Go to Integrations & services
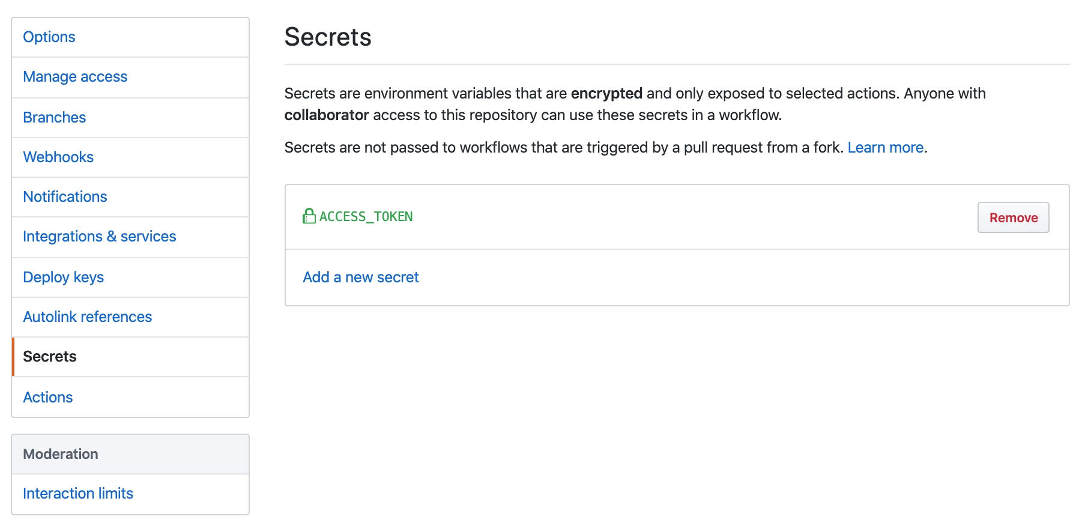Viewport: 1088px width, 531px height. tap(130, 237)
